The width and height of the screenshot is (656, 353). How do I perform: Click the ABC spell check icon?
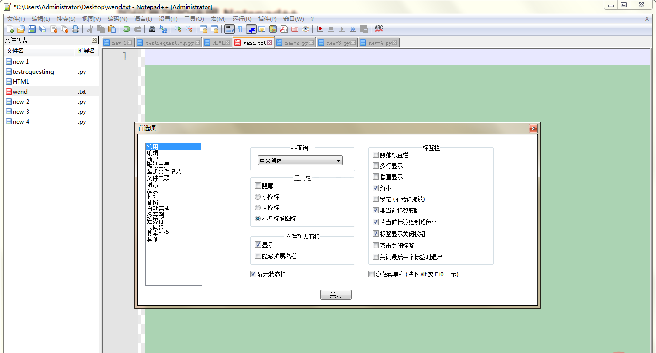(x=379, y=29)
